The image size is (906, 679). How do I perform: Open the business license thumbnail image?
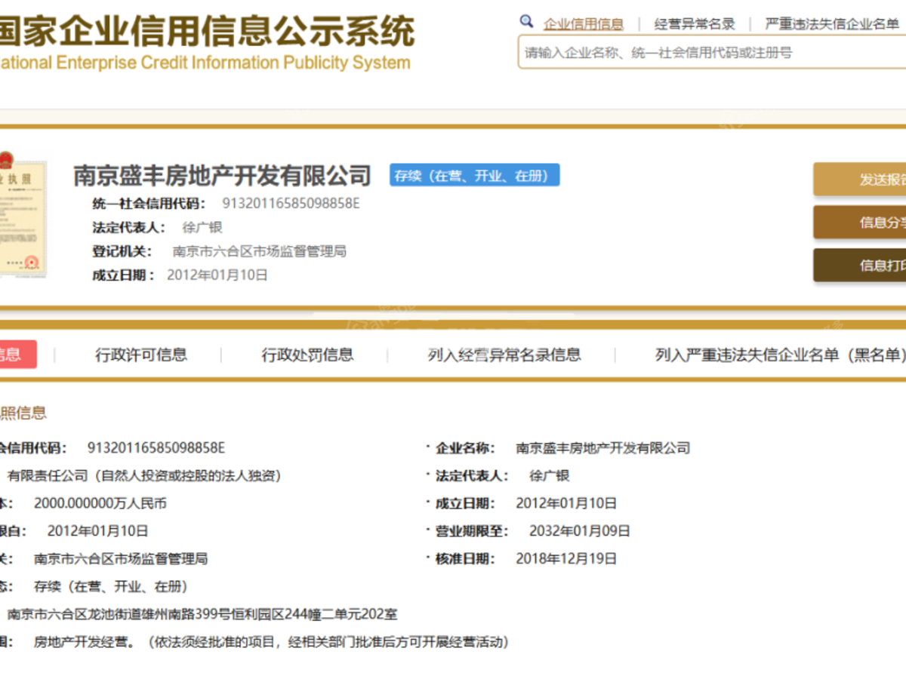[23, 215]
